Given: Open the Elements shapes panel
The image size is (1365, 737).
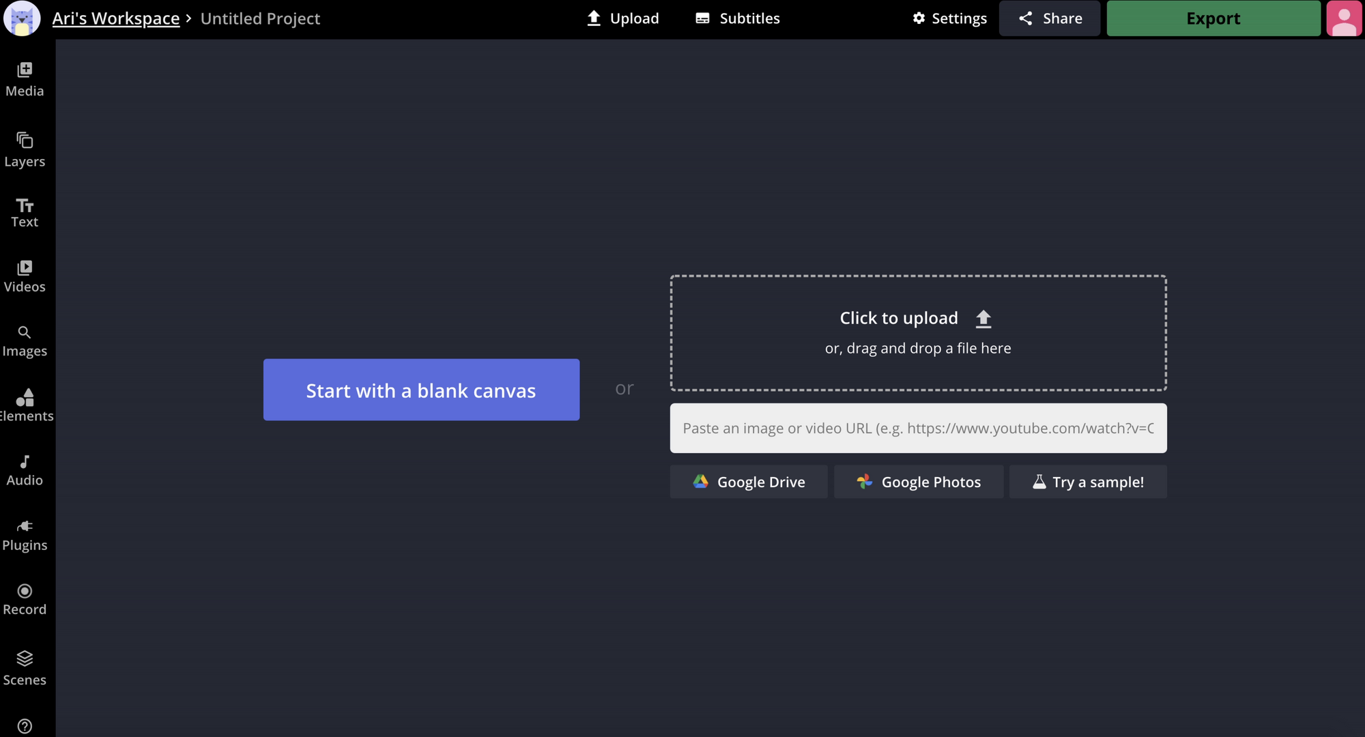Looking at the screenshot, I should 26,405.
